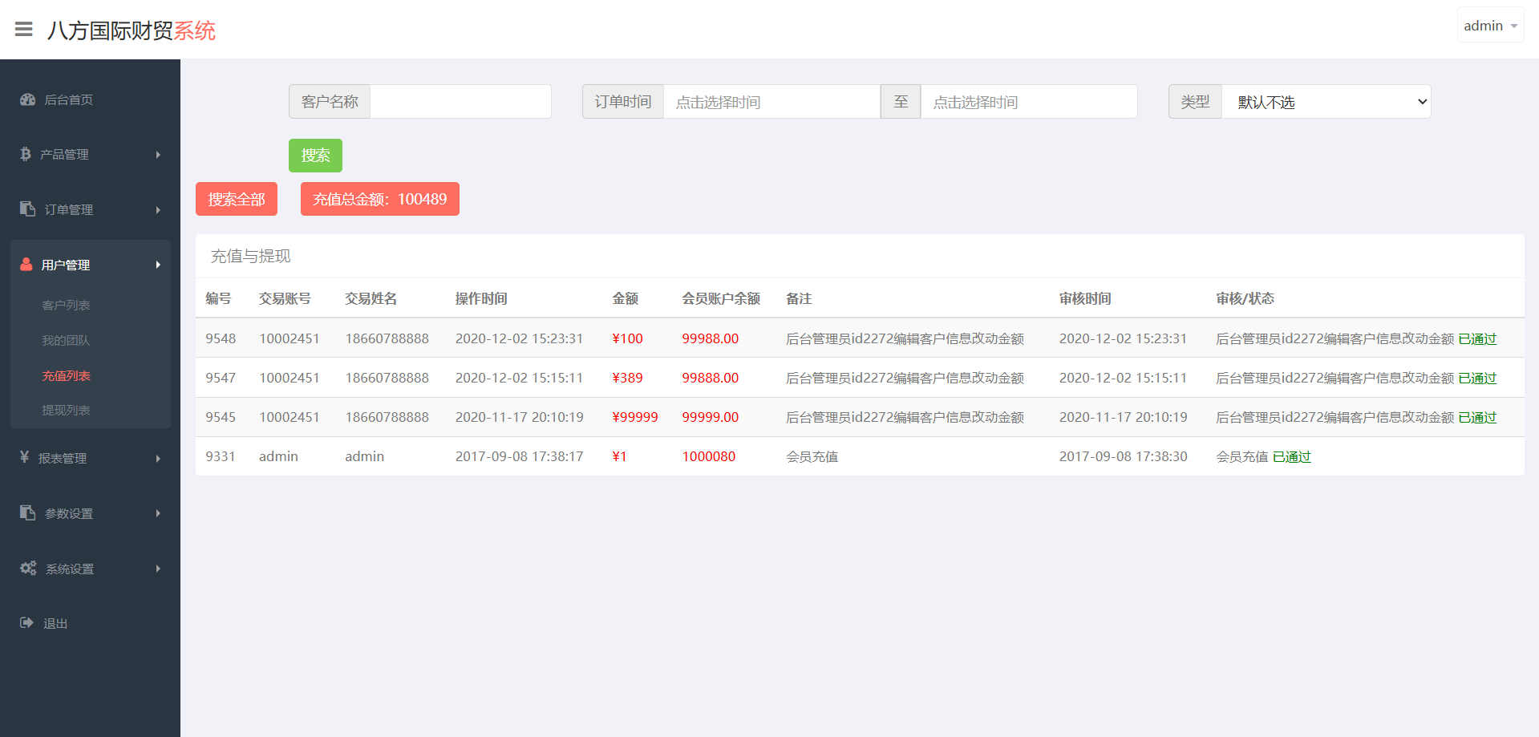Click 已通过 status in row 9547

pos(1477,378)
